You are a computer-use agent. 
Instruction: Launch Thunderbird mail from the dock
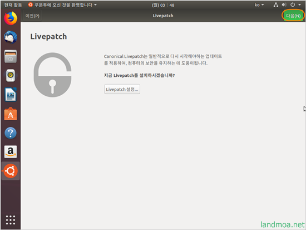click(x=11, y=37)
